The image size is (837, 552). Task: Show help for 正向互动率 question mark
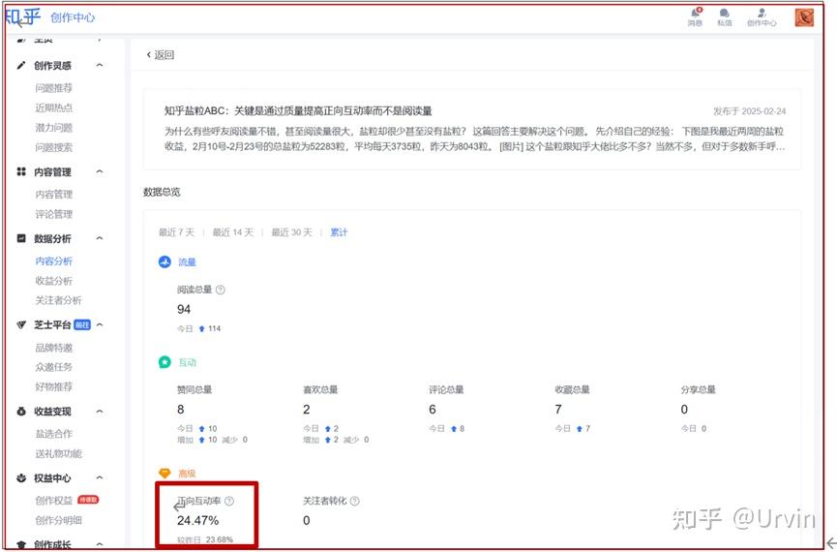point(229,502)
